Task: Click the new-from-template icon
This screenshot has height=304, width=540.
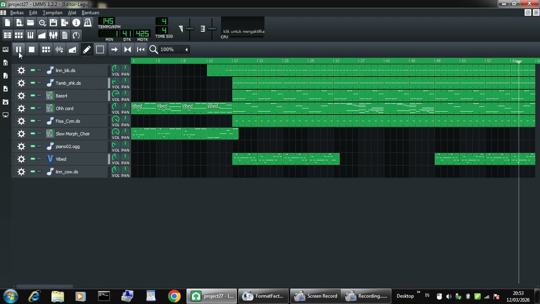Action: point(19,23)
